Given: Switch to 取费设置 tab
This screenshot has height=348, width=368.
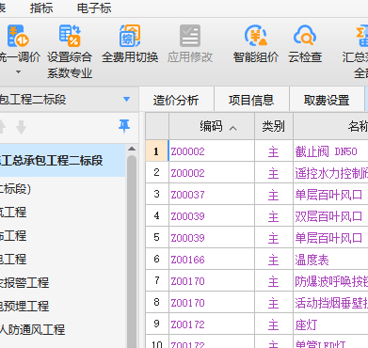Looking at the screenshot, I should click(327, 101).
